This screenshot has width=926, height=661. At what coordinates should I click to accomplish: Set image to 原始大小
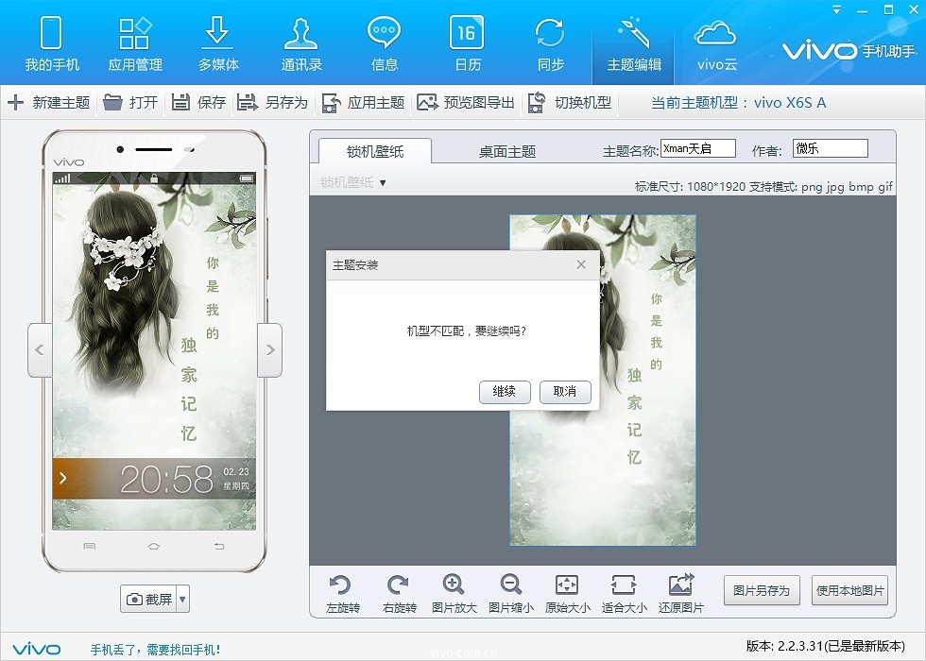(568, 593)
